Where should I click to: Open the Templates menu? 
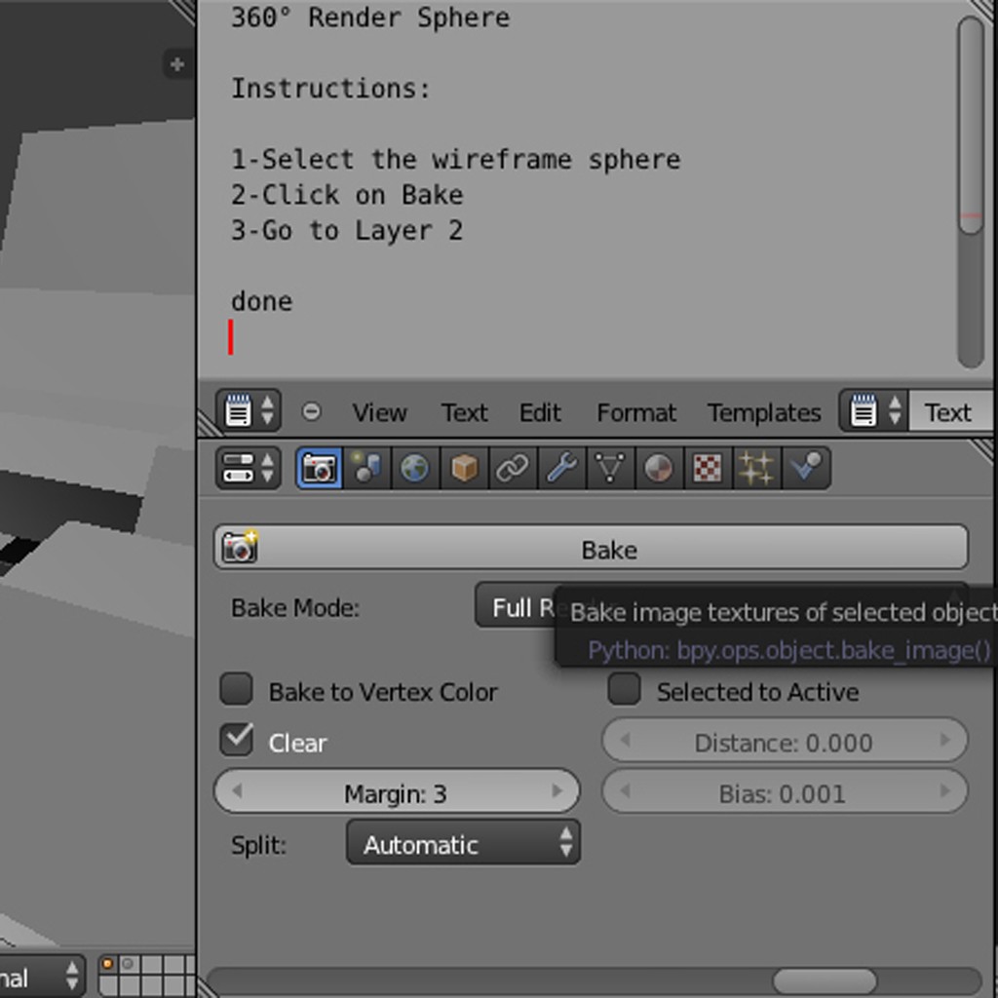tap(764, 412)
